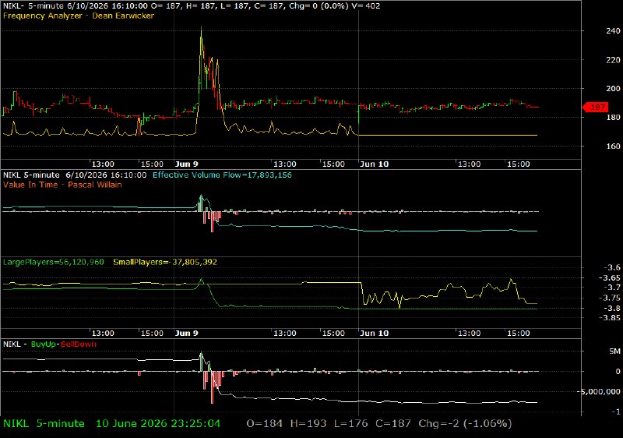Select Value In Time - Pascal Willain label

click(x=62, y=185)
